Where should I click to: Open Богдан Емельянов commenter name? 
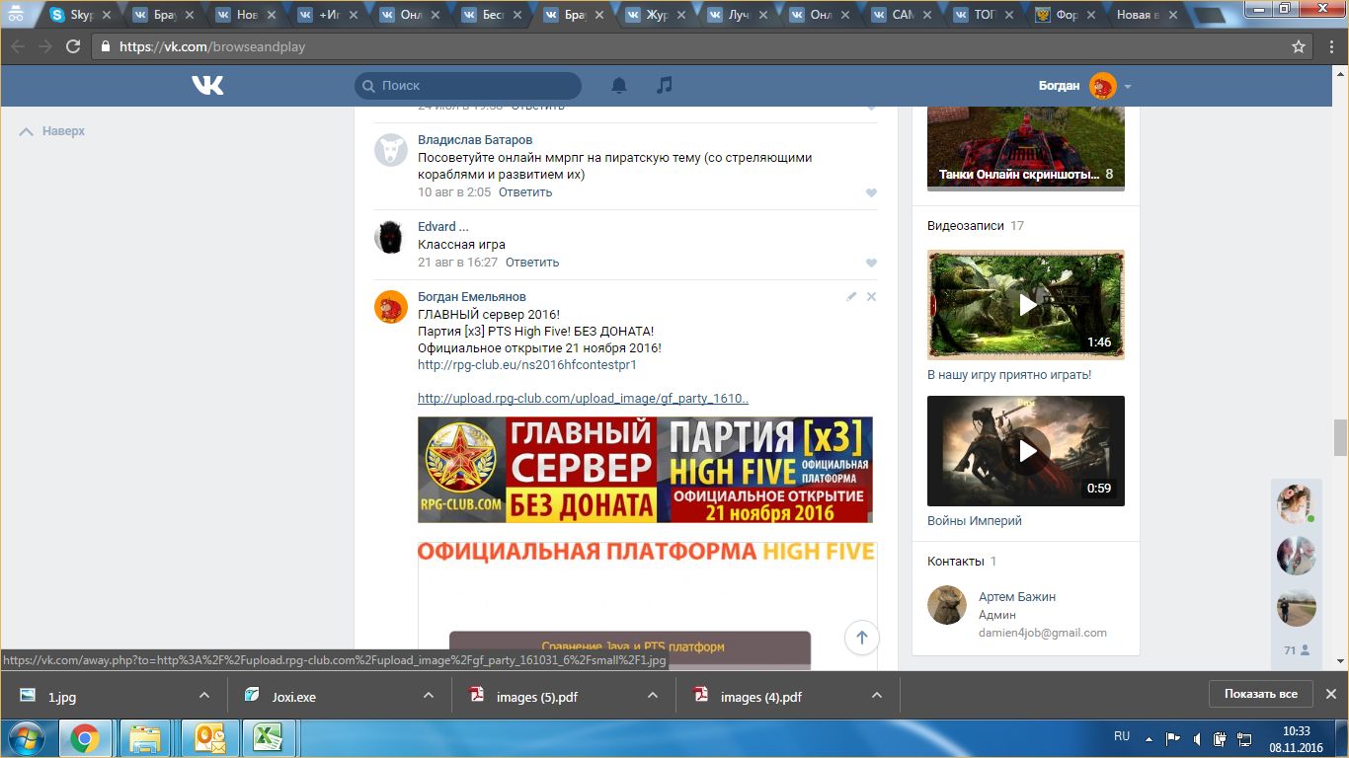pos(472,297)
